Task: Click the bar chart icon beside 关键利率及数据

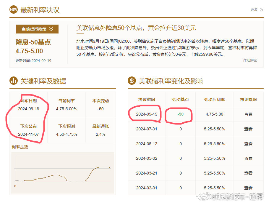Action: click(14, 81)
